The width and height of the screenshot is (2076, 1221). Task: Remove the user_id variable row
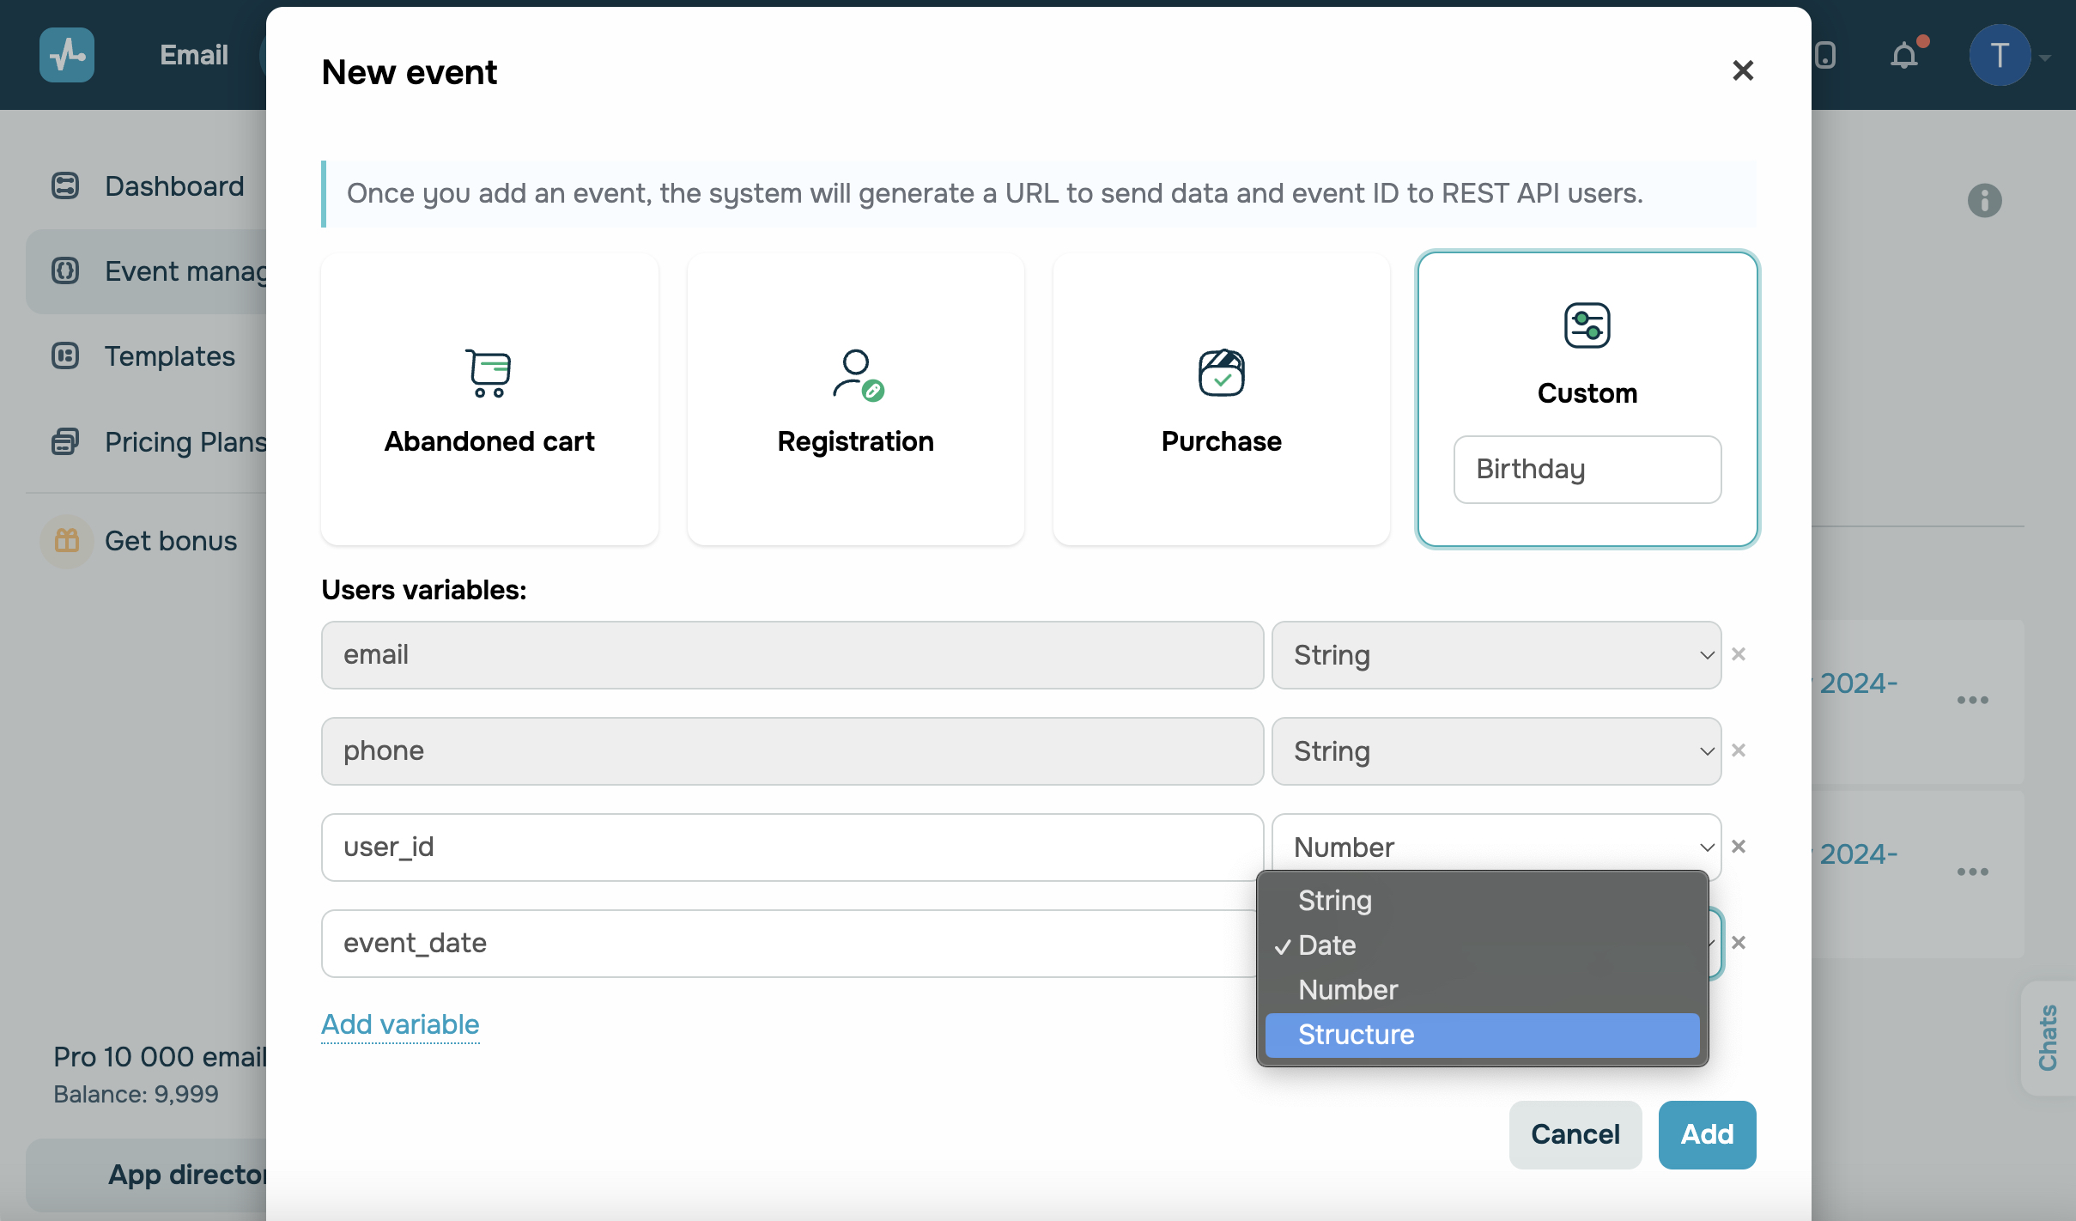click(x=1739, y=847)
